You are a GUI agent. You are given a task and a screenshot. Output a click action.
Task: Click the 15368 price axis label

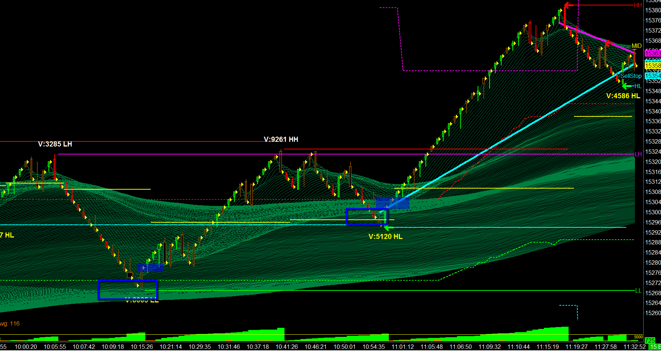[653, 41]
